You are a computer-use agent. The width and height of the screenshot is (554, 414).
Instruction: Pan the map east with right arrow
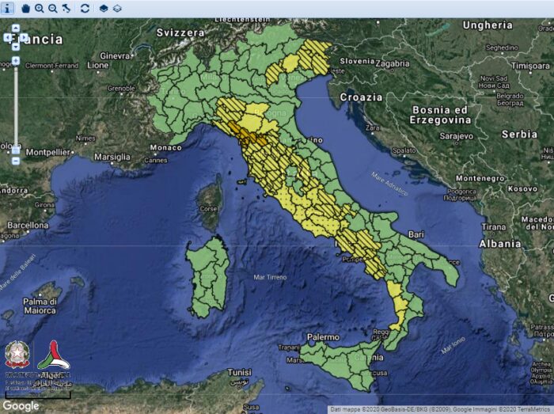24,37
